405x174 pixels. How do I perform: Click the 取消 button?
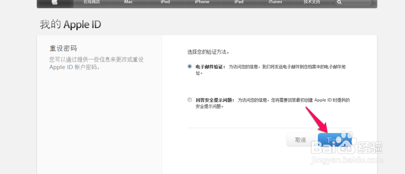(301, 140)
